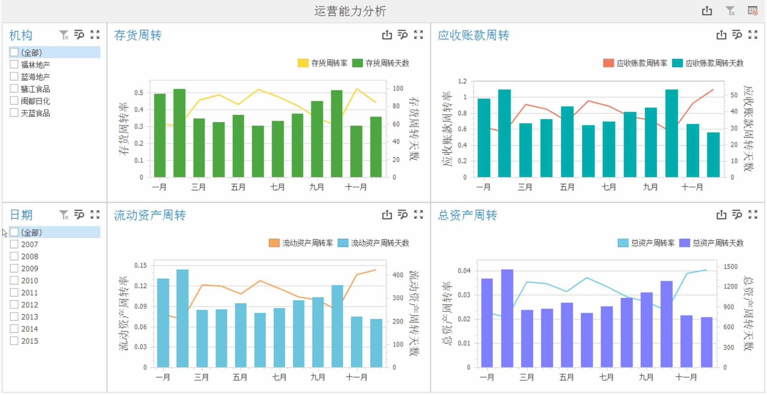767x395 pixels.
Task: Click the orange 流动资产周转率 legend swatch
Action: pyautogui.click(x=274, y=243)
